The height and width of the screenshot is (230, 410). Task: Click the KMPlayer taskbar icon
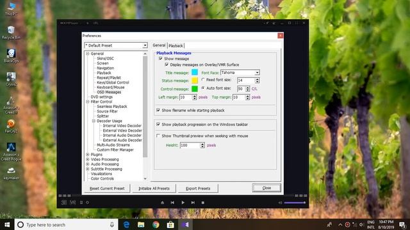(185, 224)
